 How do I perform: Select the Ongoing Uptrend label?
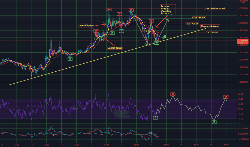(210, 26)
